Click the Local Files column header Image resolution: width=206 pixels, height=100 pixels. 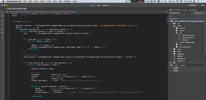click(173, 19)
